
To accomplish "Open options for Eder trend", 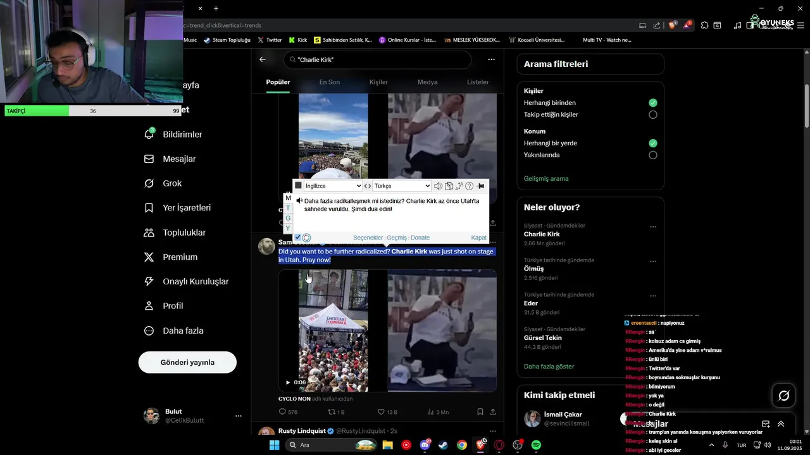I will point(653,296).
